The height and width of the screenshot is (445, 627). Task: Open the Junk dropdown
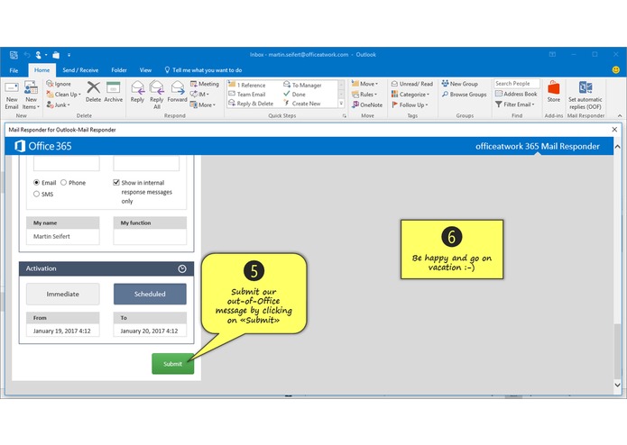59,104
